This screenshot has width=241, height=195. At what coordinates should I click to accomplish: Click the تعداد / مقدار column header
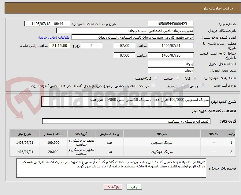pos(53,134)
